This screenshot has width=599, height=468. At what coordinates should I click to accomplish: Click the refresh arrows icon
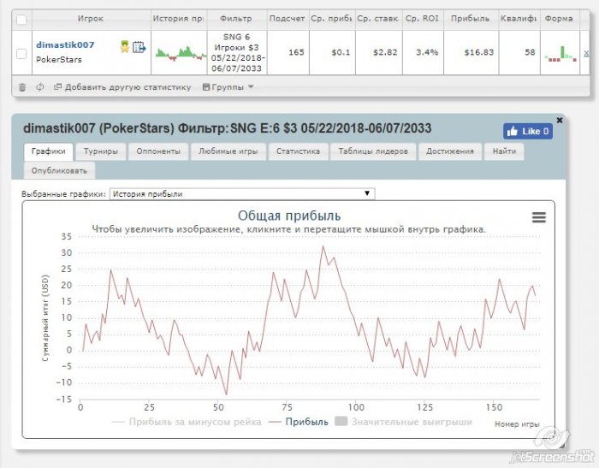pos(39,87)
